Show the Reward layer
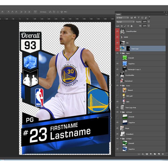The image size is (168, 168). [117, 90]
